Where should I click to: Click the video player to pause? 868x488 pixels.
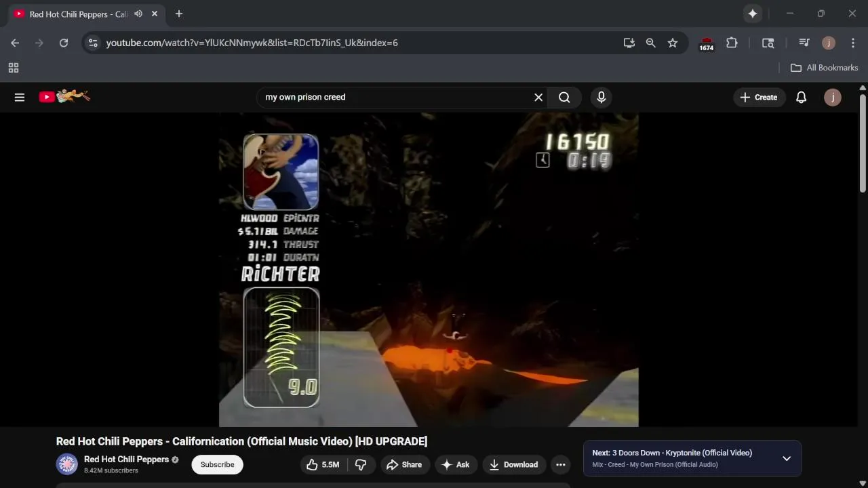(429, 270)
